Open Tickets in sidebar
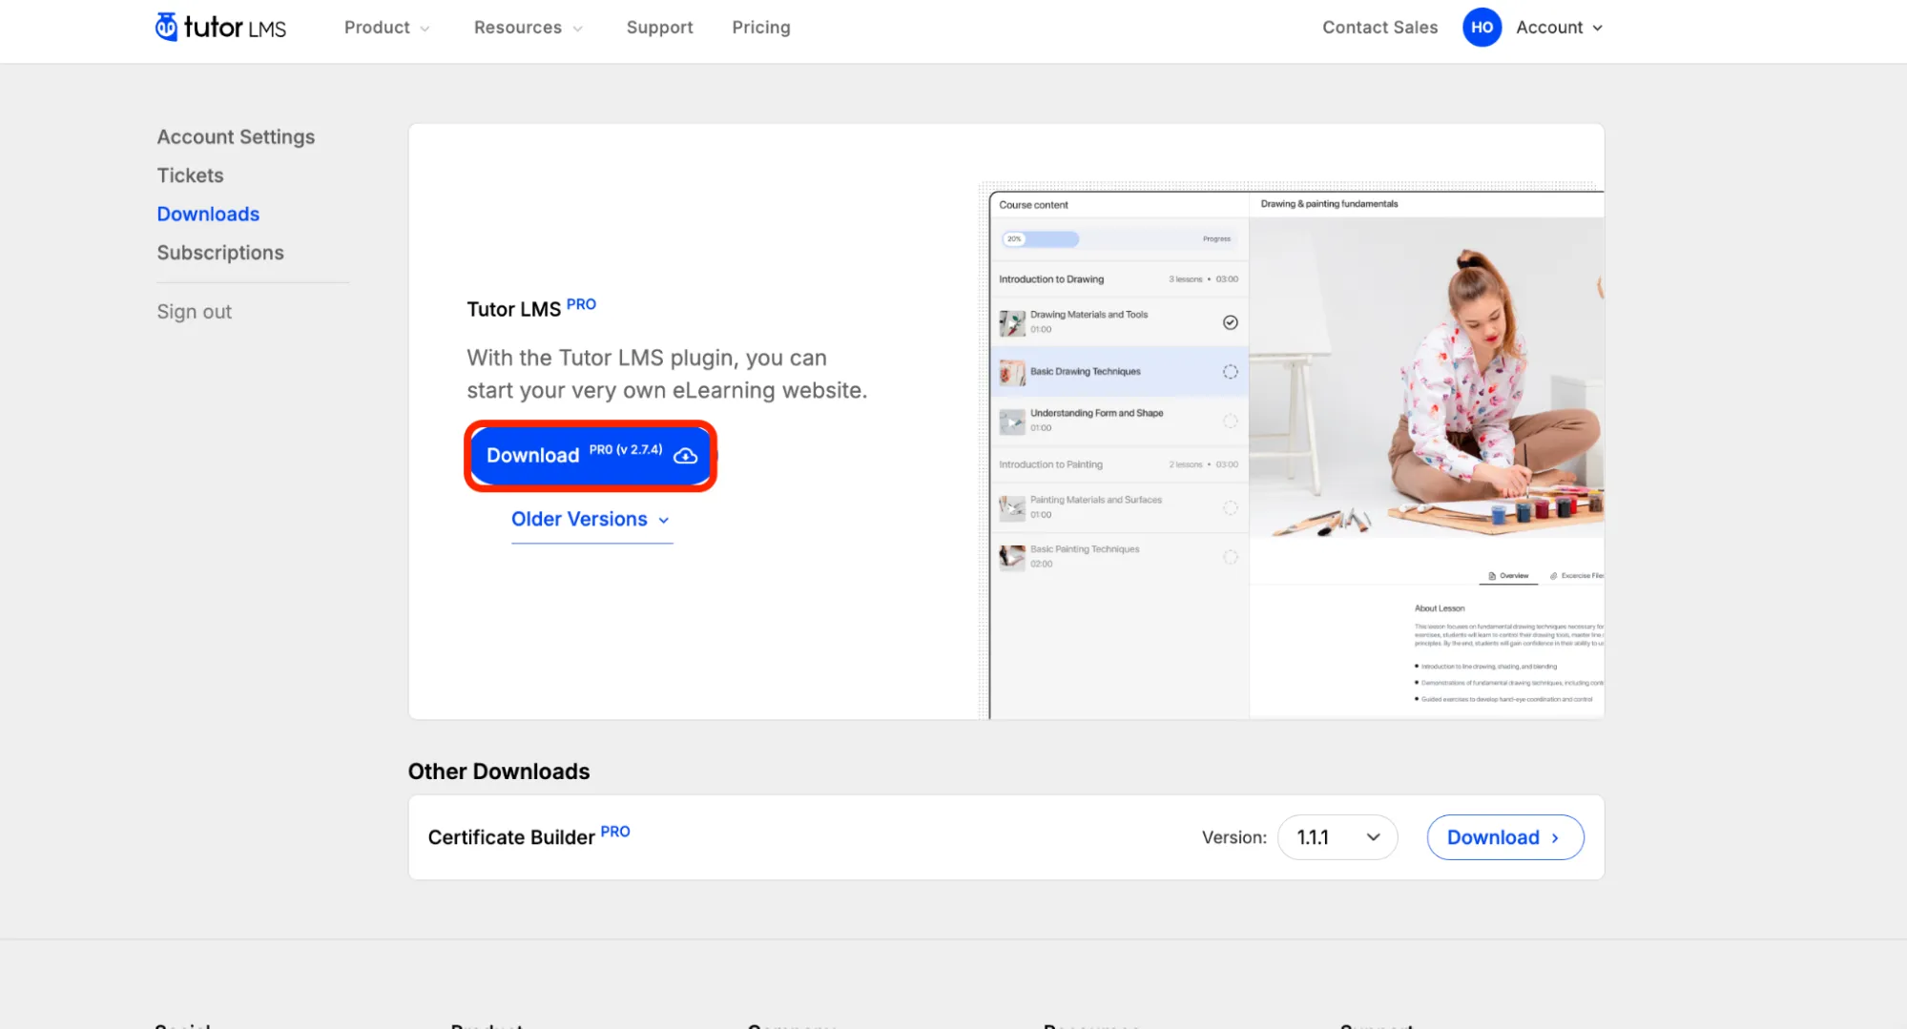 [x=190, y=175]
